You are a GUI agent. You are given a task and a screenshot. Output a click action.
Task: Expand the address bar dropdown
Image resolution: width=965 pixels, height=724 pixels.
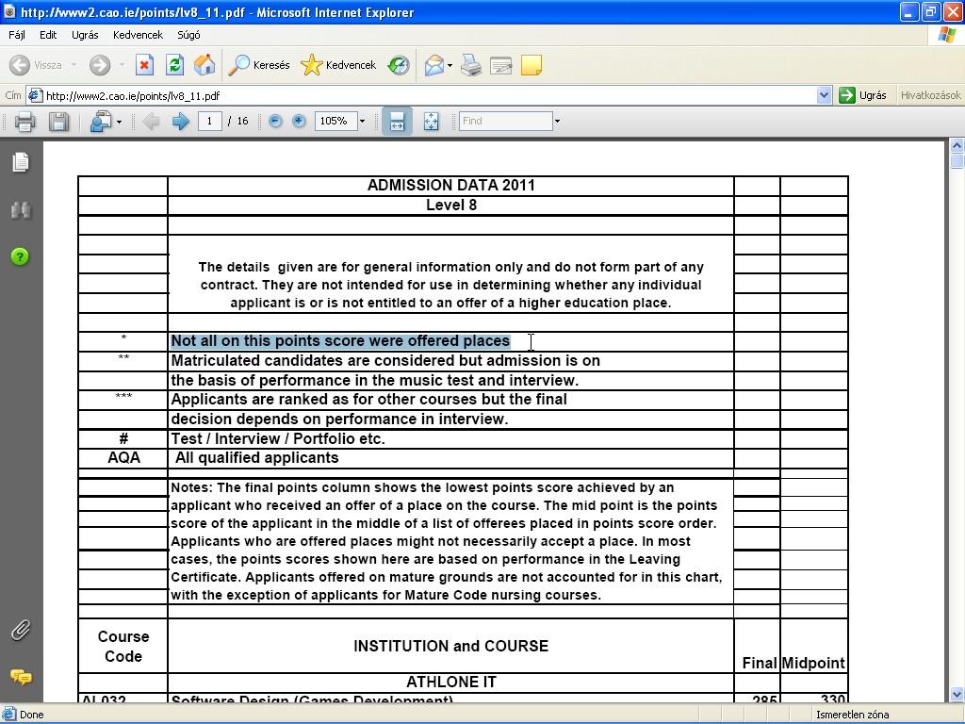(824, 95)
